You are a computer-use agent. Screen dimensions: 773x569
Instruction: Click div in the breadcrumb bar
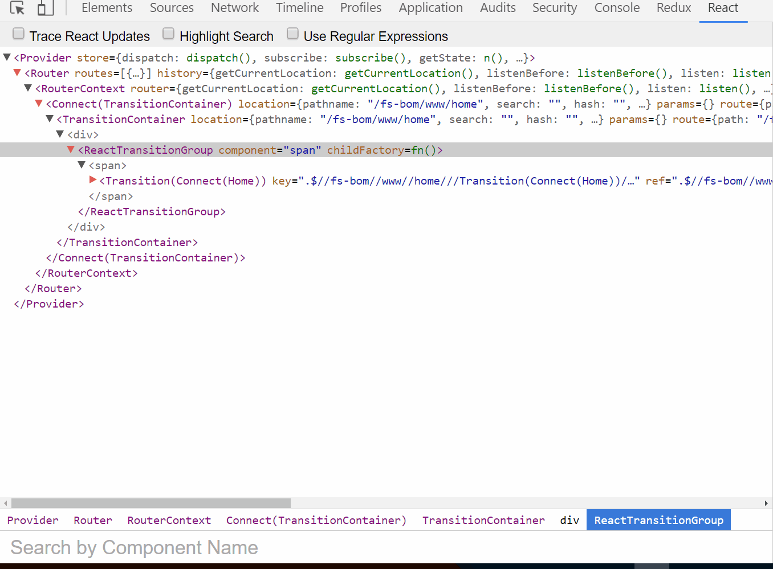pos(569,520)
